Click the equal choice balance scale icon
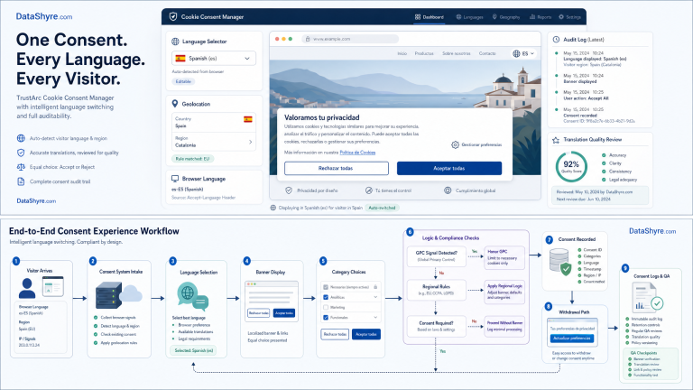Viewport: 693px width, 390px height. click(x=21, y=167)
